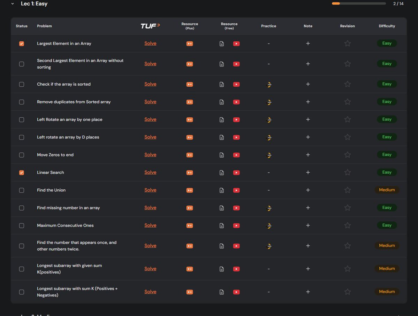
Task: View article for Remove duplicates from Sorted array
Action: (221, 102)
